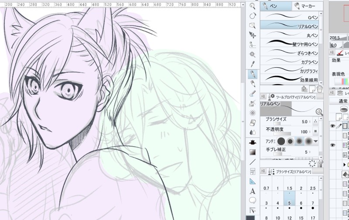Screen dimensions: 349x220
Task: Pick brush size 12 preset
Action: pyautogui.click(x=289, y=213)
